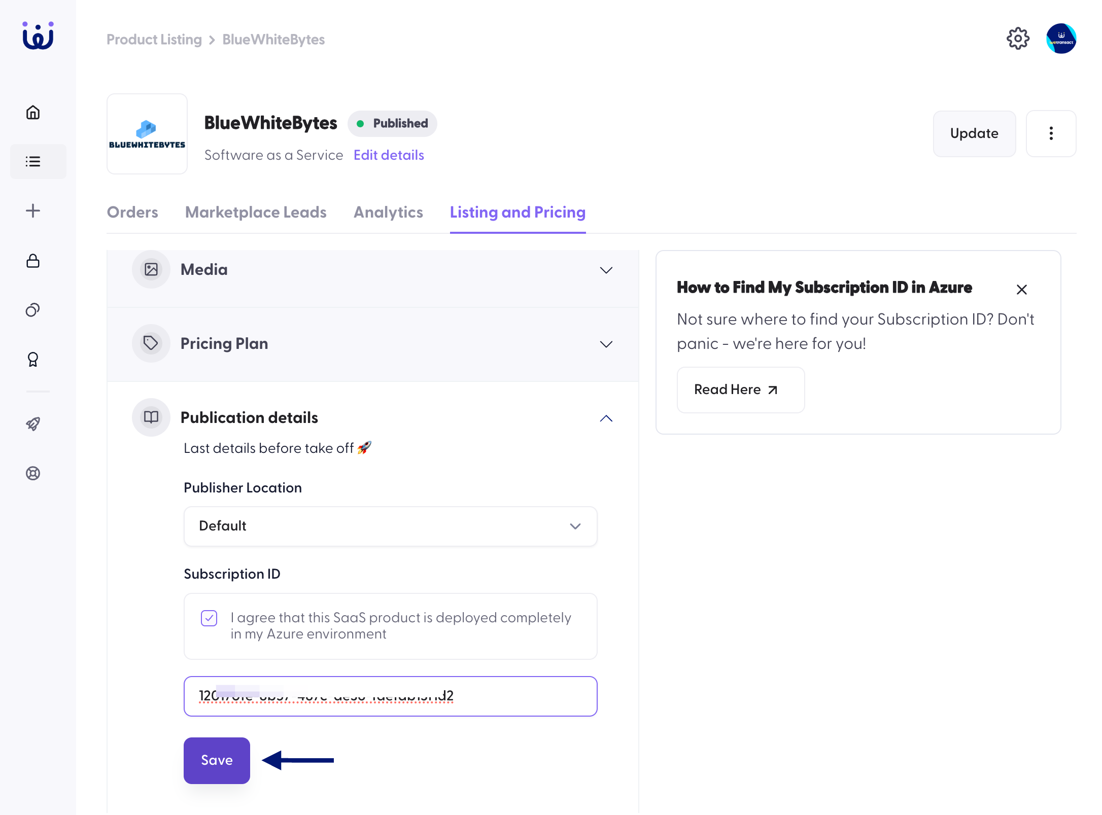Select the Listing and Pricing tab
Screen dimensions: 1102x815
coord(518,212)
